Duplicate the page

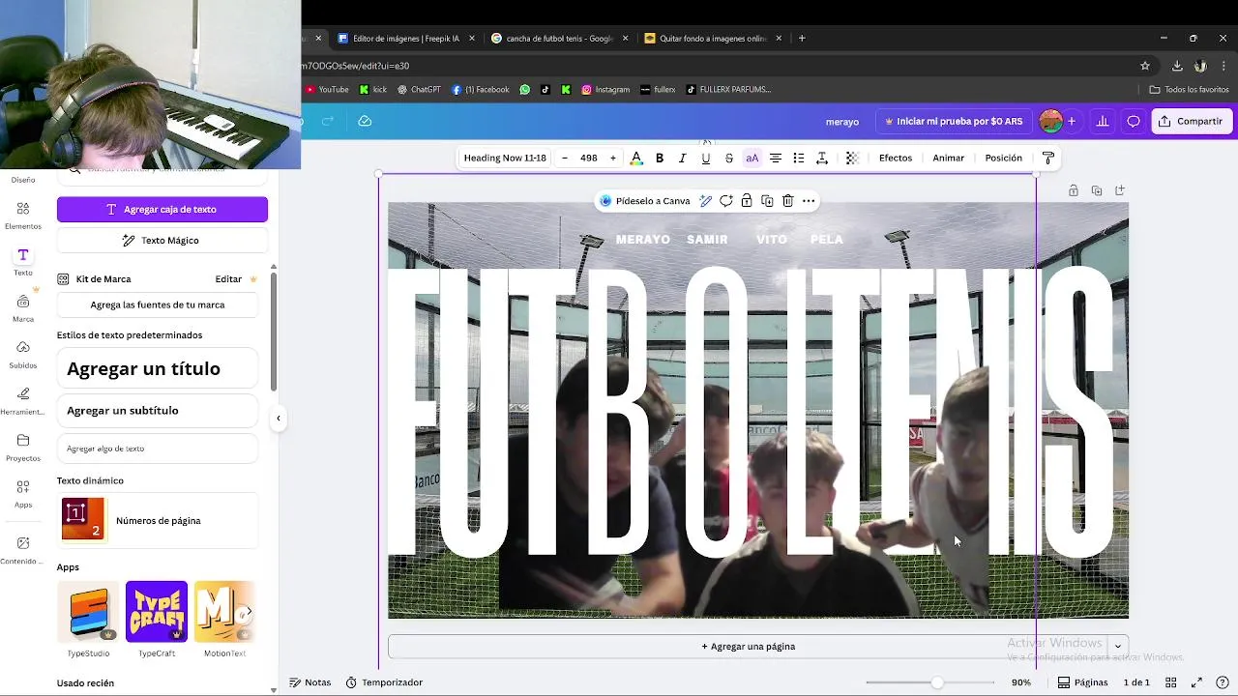tap(1097, 190)
